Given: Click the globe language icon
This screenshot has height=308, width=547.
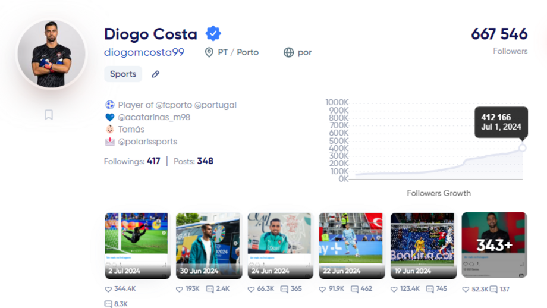Looking at the screenshot, I should (289, 52).
